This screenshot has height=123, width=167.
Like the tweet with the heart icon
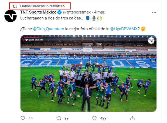tap(94, 118)
